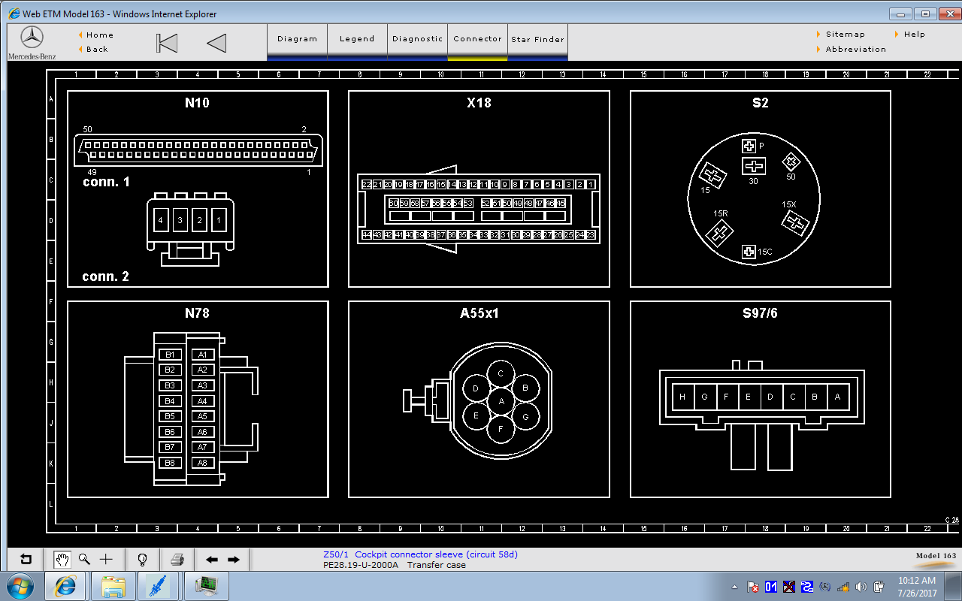Click the N78 connector diagram panel
The width and height of the screenshot is (962, 601).
(198, 399)
